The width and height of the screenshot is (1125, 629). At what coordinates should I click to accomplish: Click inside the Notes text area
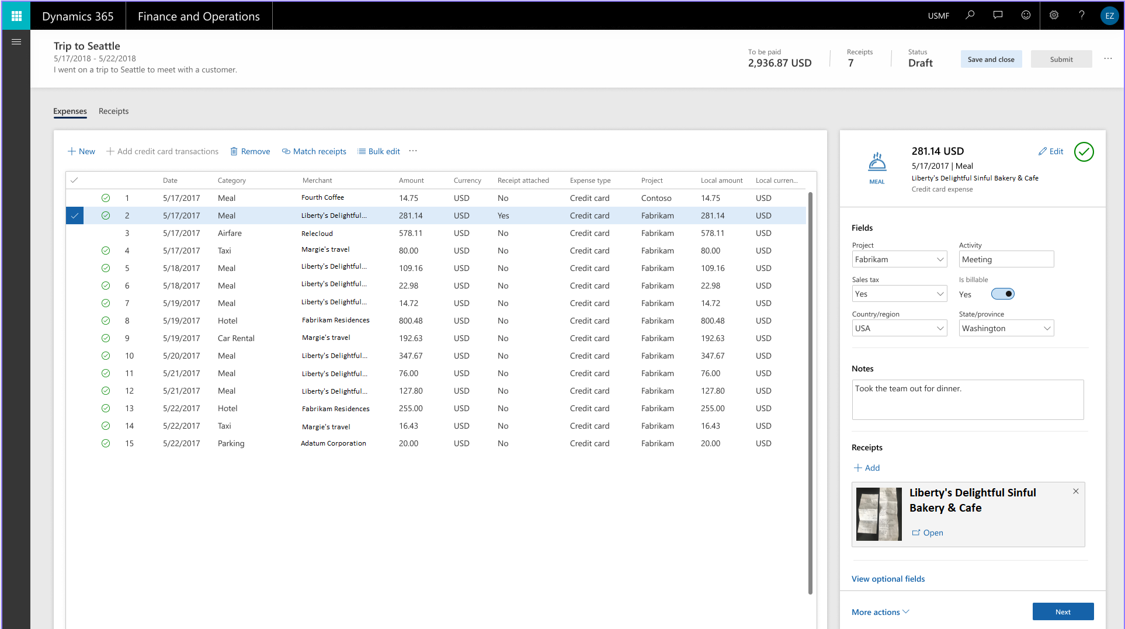click(967, 399)
